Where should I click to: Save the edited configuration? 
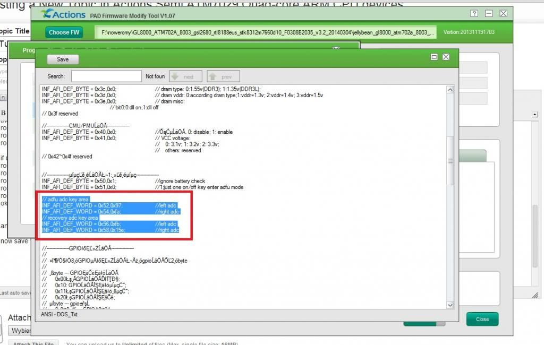pos(63,59)
